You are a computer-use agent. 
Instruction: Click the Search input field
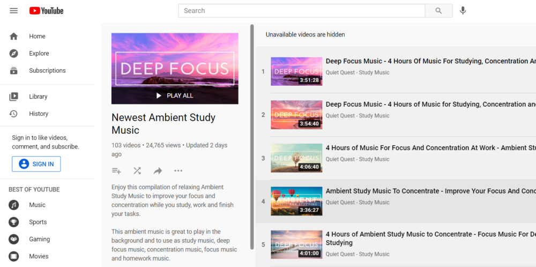click(x=301, y=11)
